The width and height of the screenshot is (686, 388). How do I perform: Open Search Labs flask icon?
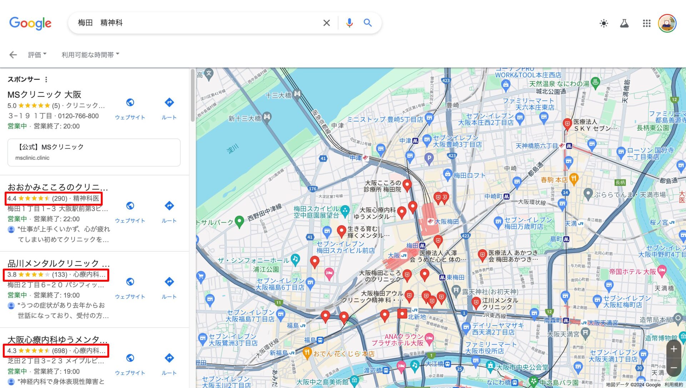[x=624, y=24]
